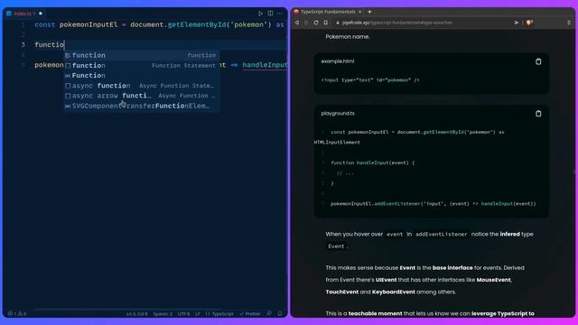The image size is (578, 325).
Task: Click icon beside SVGComponentTransferFunctionElement suggestion
Action: pyautogui.click(x=68, y=106)
